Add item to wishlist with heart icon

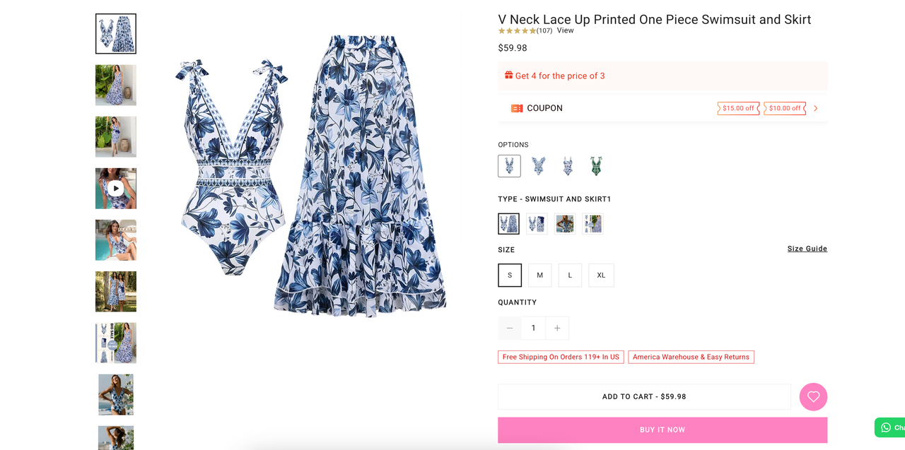[813, 396]
